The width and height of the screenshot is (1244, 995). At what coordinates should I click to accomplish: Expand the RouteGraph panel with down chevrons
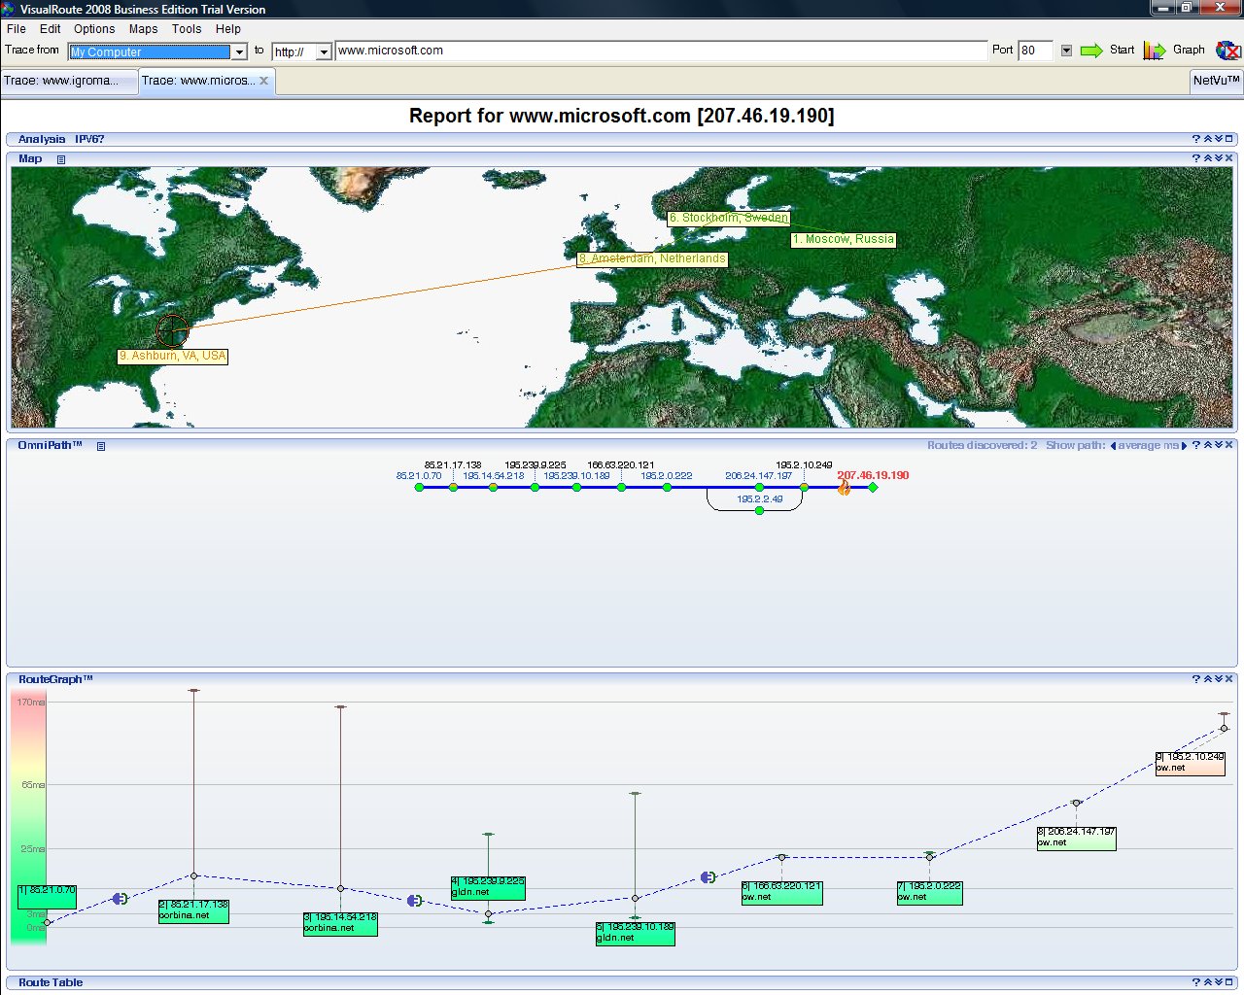[x=1218, y=679]
